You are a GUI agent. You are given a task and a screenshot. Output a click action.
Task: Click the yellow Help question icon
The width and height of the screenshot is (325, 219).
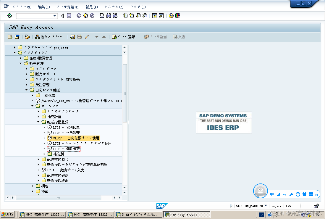coord(171,16)
